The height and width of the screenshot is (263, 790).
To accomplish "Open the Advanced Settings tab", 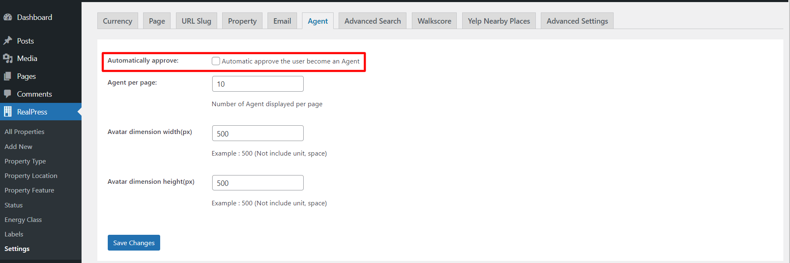I will [x=577, y=21].
